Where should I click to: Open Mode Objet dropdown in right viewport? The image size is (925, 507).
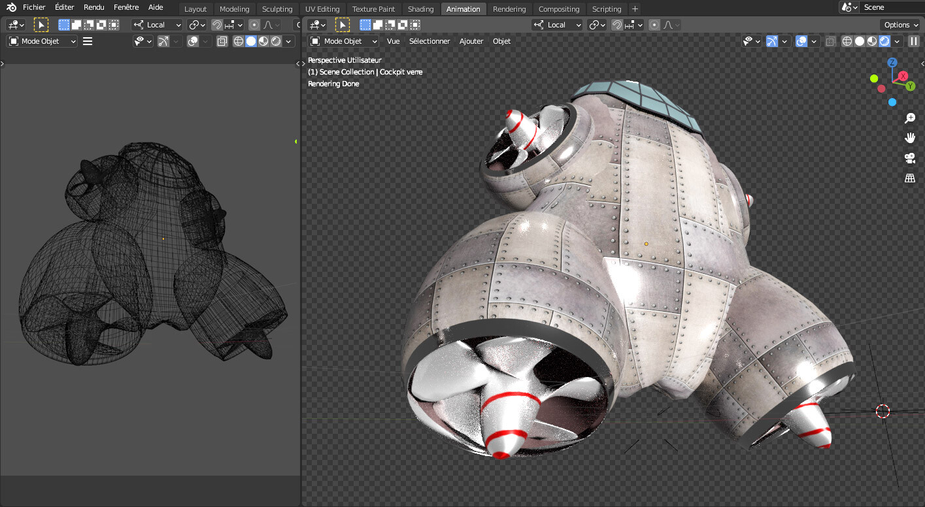point(344,41)
